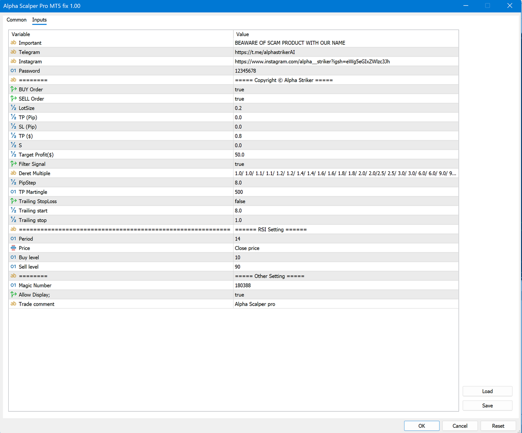Click the boolean icon beside Trailing StopLoss

[13, 202]
